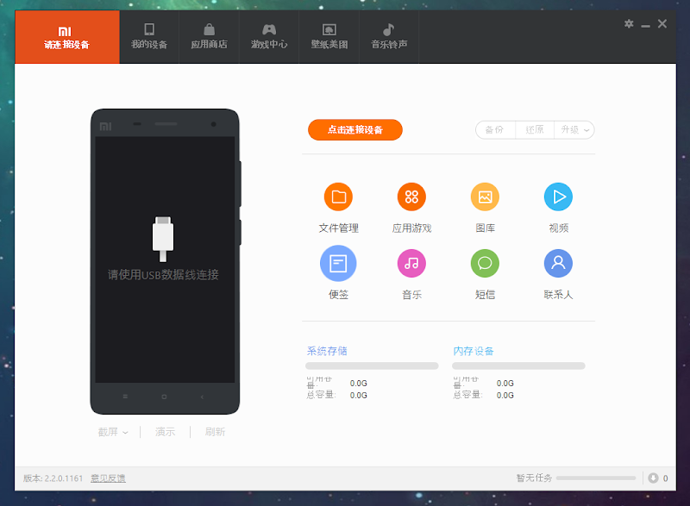The width and height of the screenshot is (690, 506).
Task: Click the phone's home button icon
Action: pos(164,397)
